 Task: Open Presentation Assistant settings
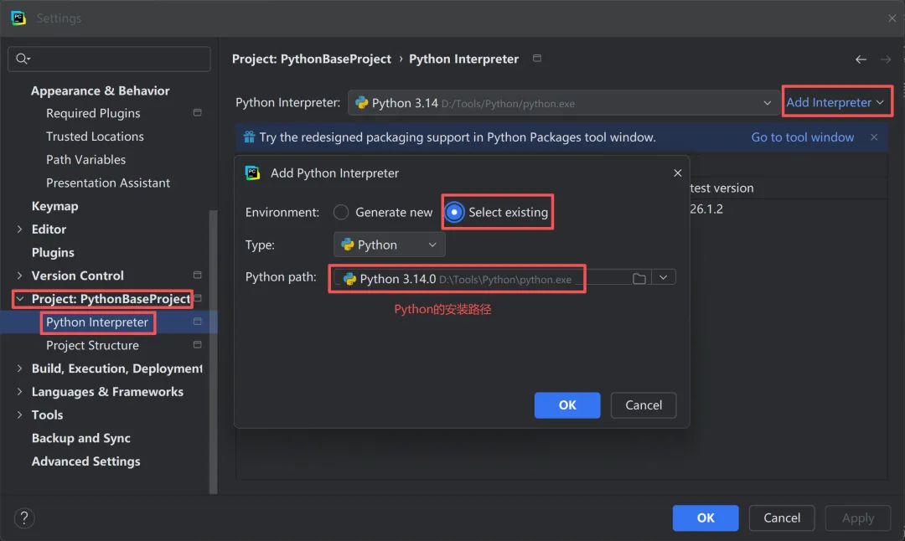108,183
